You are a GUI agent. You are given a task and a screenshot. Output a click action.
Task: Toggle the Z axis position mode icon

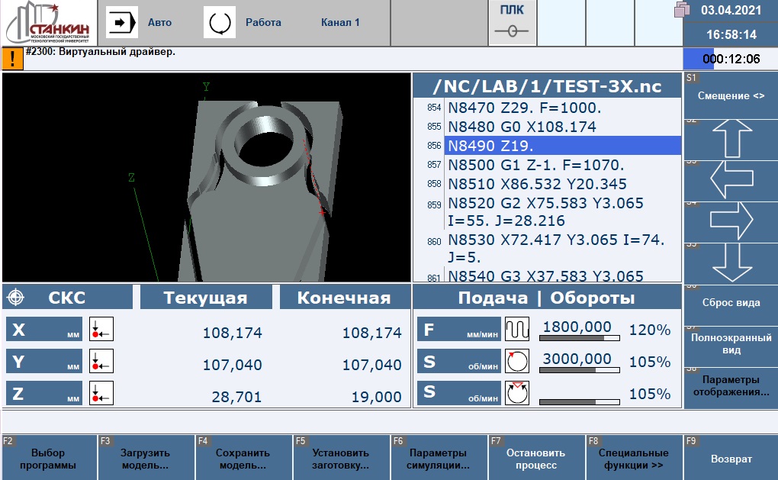(x=101, y=394)
